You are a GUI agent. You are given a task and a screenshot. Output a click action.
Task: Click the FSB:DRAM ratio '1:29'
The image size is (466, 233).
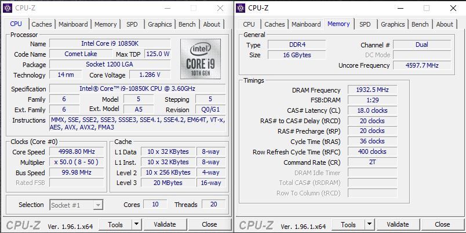click(372, 100)
